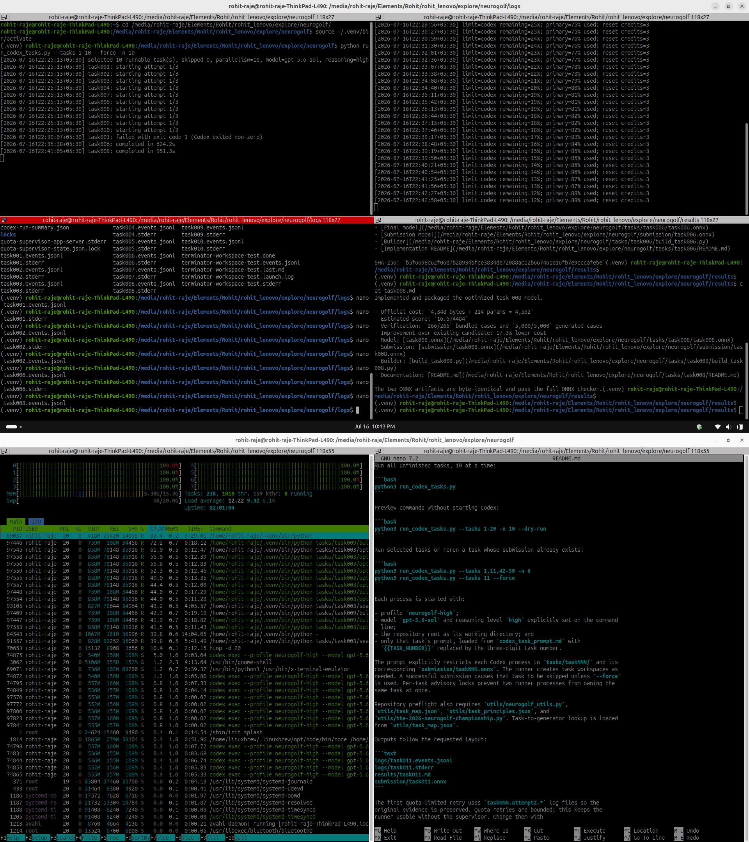Screen dimensions: 749x842
Task: Click ^O Write Out shortcut in nano
Action: pyautogui.click(x=444, y=831)
